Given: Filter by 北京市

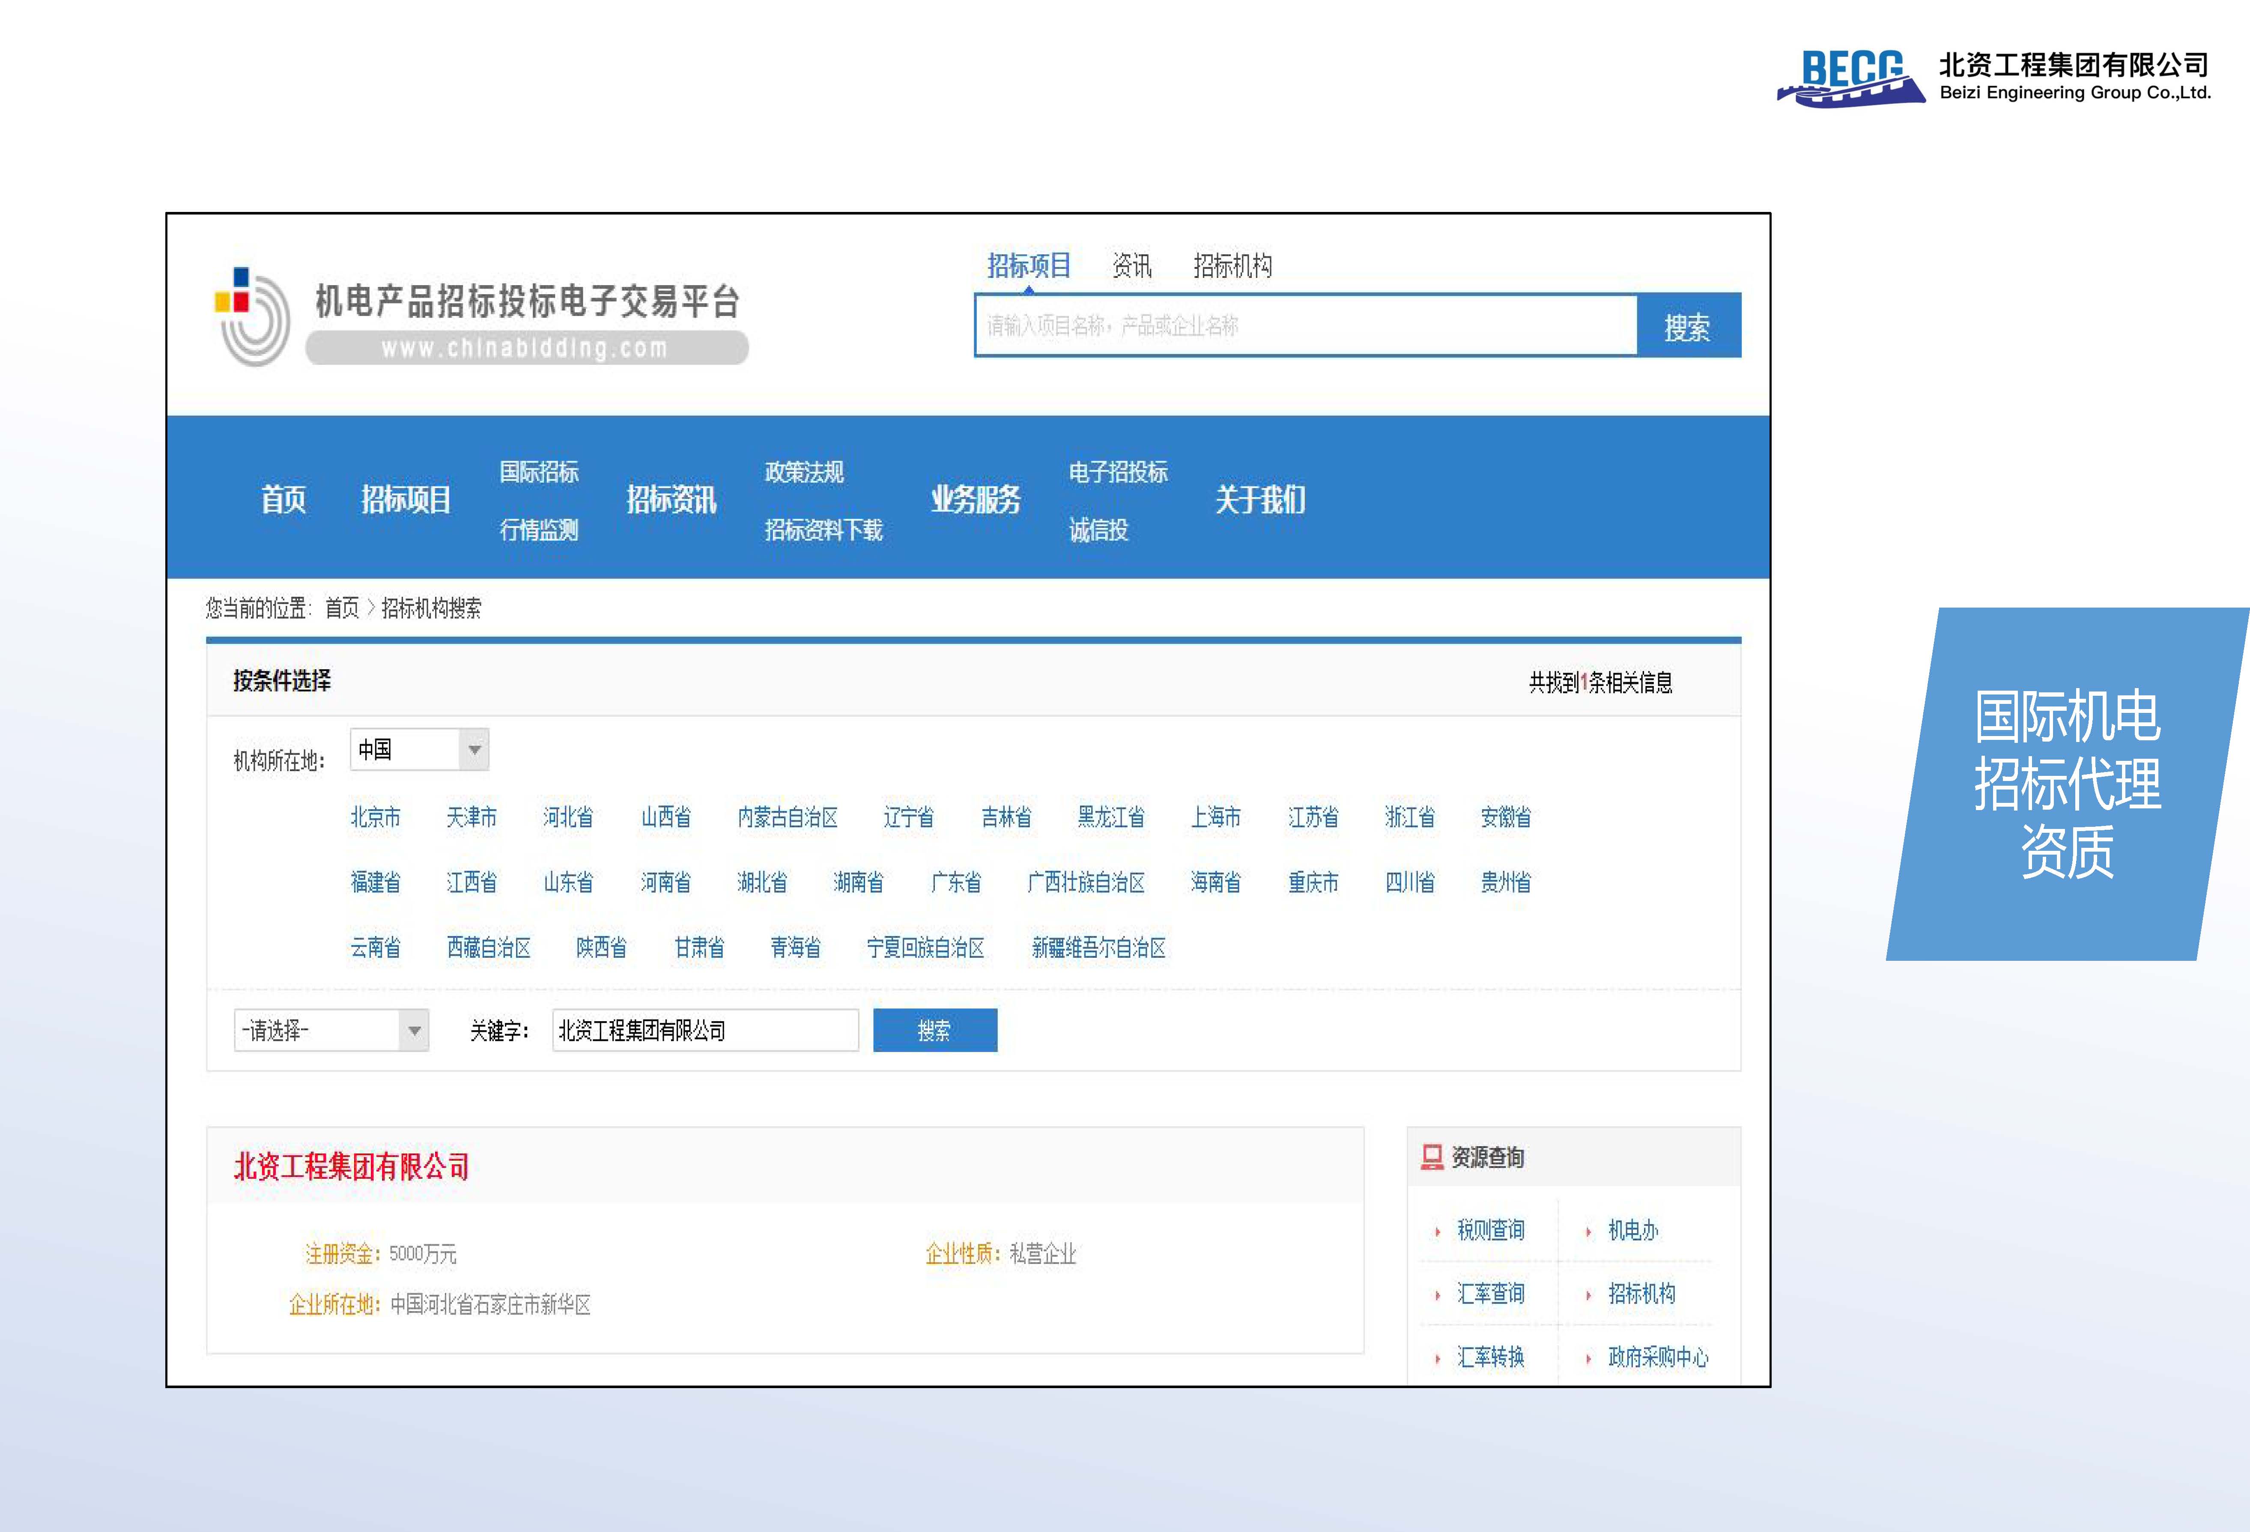Looking at the screenshot, I should tap(376, 817).
